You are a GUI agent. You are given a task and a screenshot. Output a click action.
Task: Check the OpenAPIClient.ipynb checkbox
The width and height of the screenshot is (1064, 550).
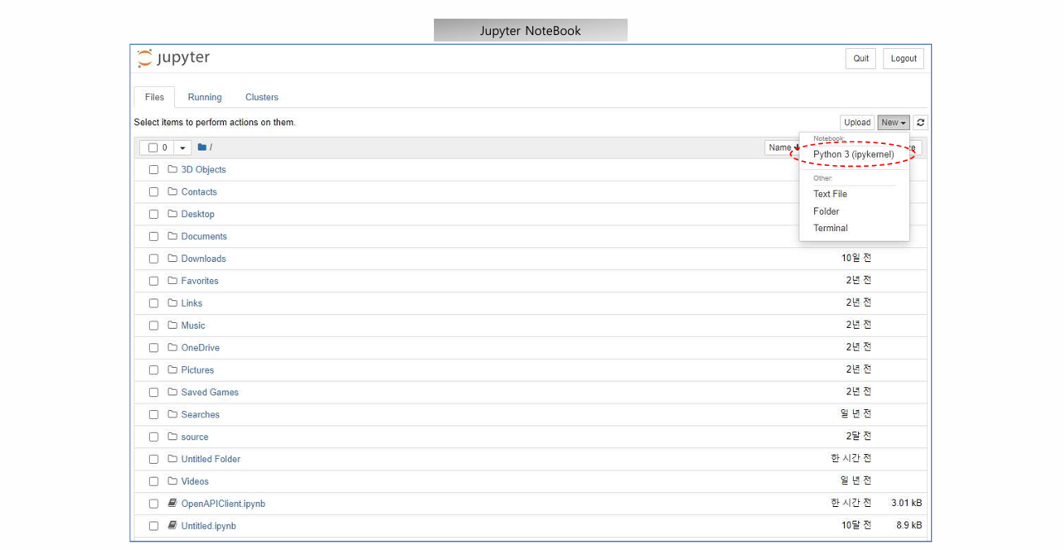153,504
